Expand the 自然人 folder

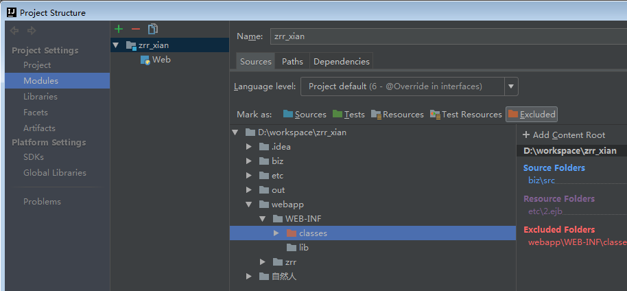pyautogui.click(x=249, y=276)
